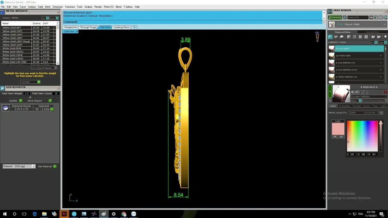Image resolution: width=388 pixels, height=218 pixels.
Task: Open the Color tab in material editor
Action: 333,106
